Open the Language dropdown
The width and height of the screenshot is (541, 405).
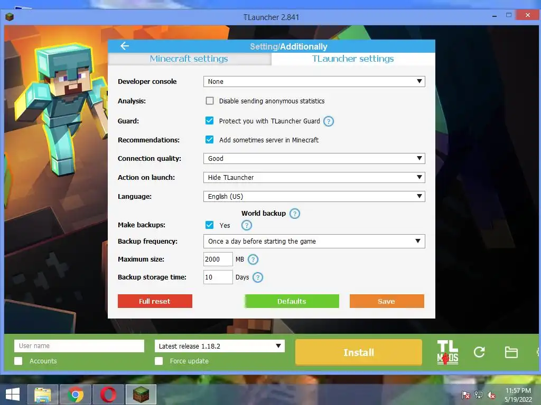(314, 196)
